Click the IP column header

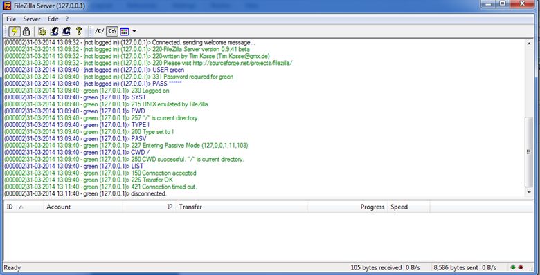click(149, 207)
